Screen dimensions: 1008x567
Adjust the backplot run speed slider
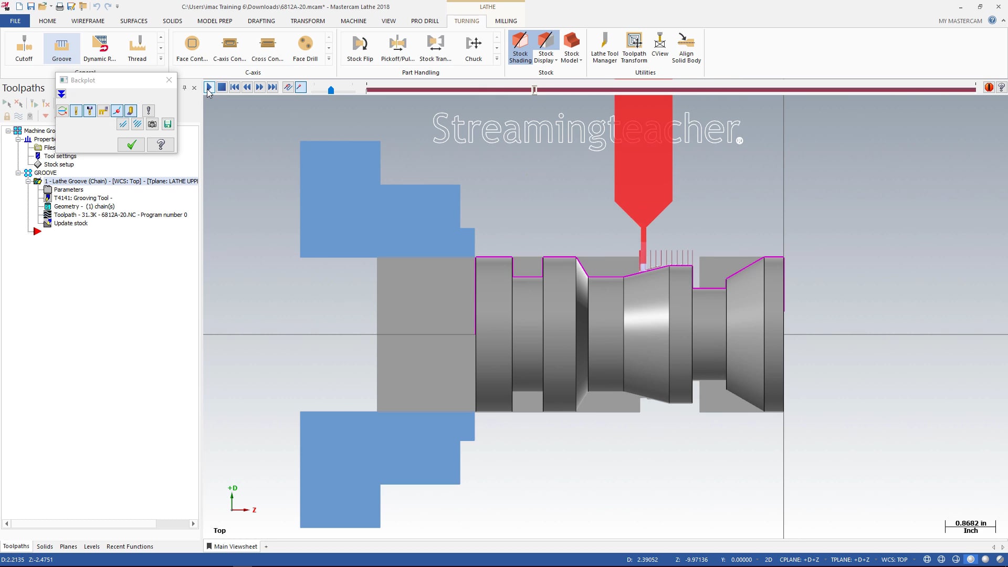point(331,90)
